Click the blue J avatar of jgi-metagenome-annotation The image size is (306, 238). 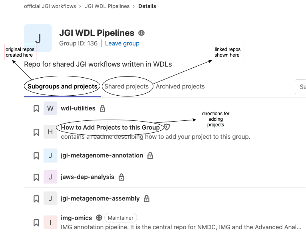(x=50, y=155)
